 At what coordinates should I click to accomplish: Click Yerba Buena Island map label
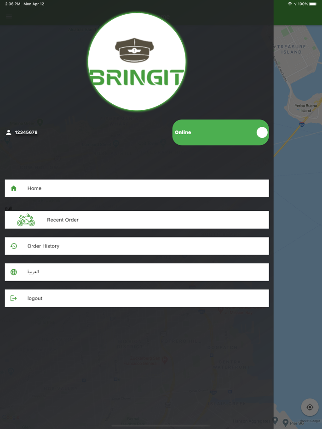click(305, 108)
